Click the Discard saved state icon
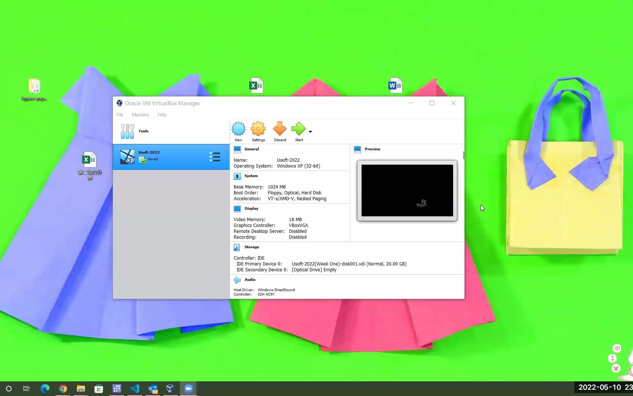 280,129
